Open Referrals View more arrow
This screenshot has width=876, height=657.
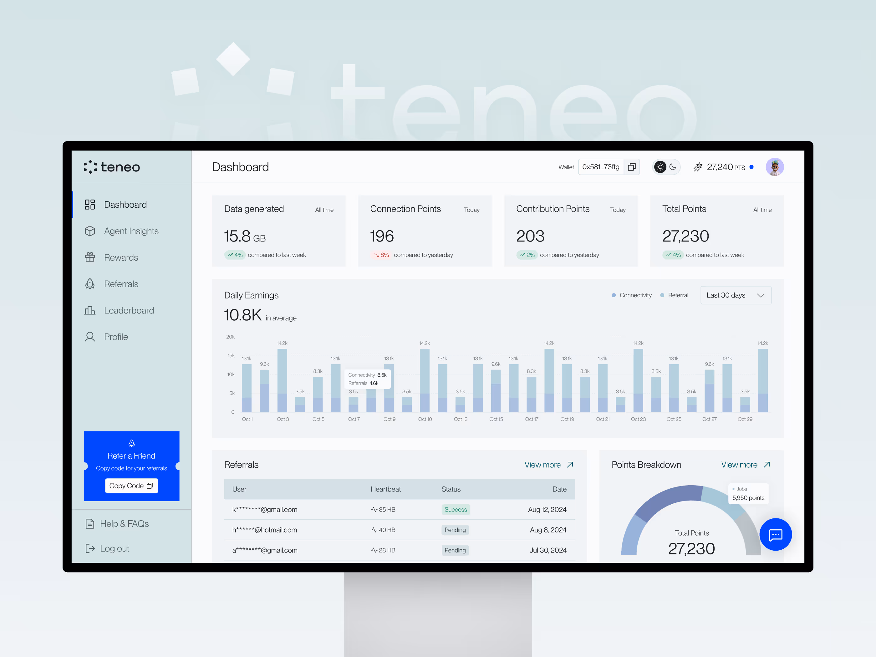point(570,465)
